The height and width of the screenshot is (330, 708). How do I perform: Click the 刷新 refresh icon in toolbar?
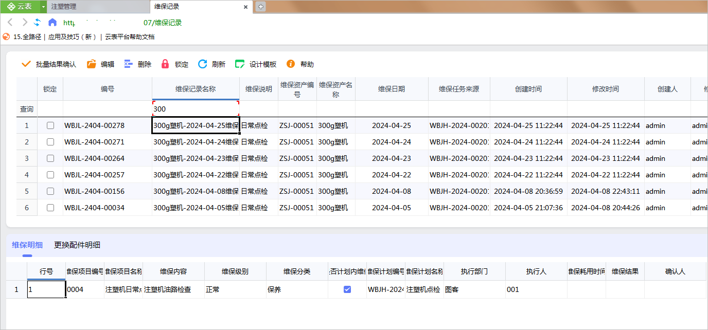click(203, 64)
